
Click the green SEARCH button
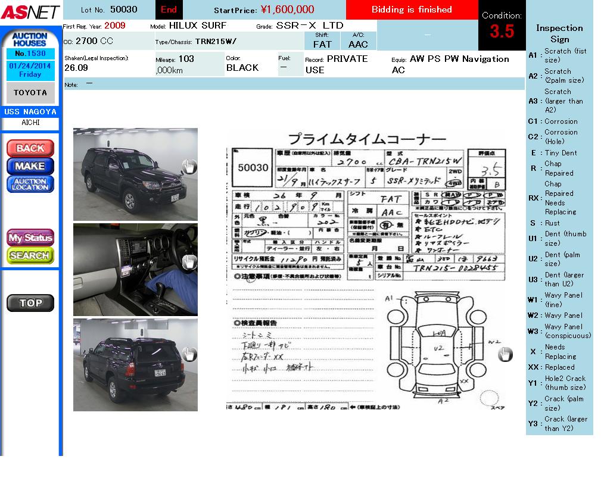30,256
